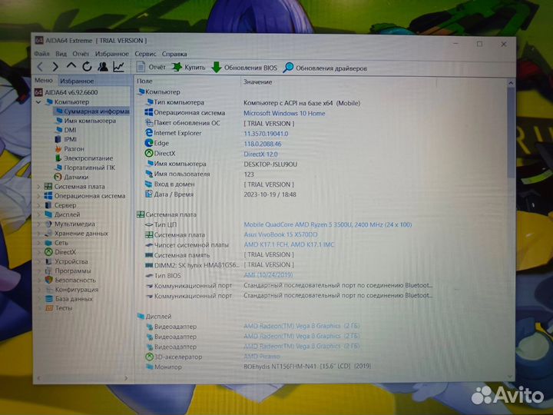This screenshot has width=553, height=415.
Task: Click the Купить buy button
Action: coord(188,68)
